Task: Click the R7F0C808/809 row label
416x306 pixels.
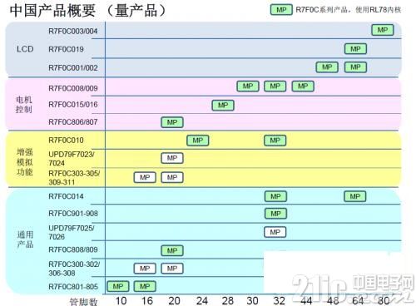Action: pos(73,249)
